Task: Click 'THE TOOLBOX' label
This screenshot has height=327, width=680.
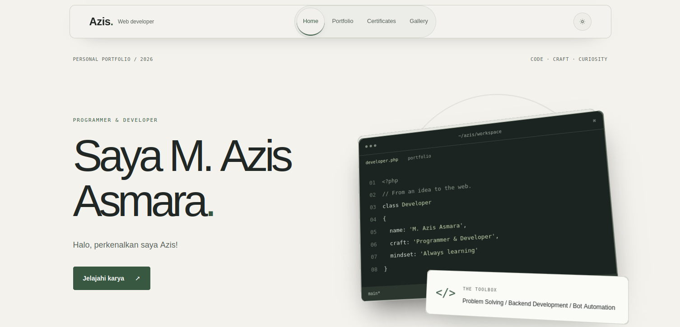Action: pyautogui.click(x=480, y=289)
